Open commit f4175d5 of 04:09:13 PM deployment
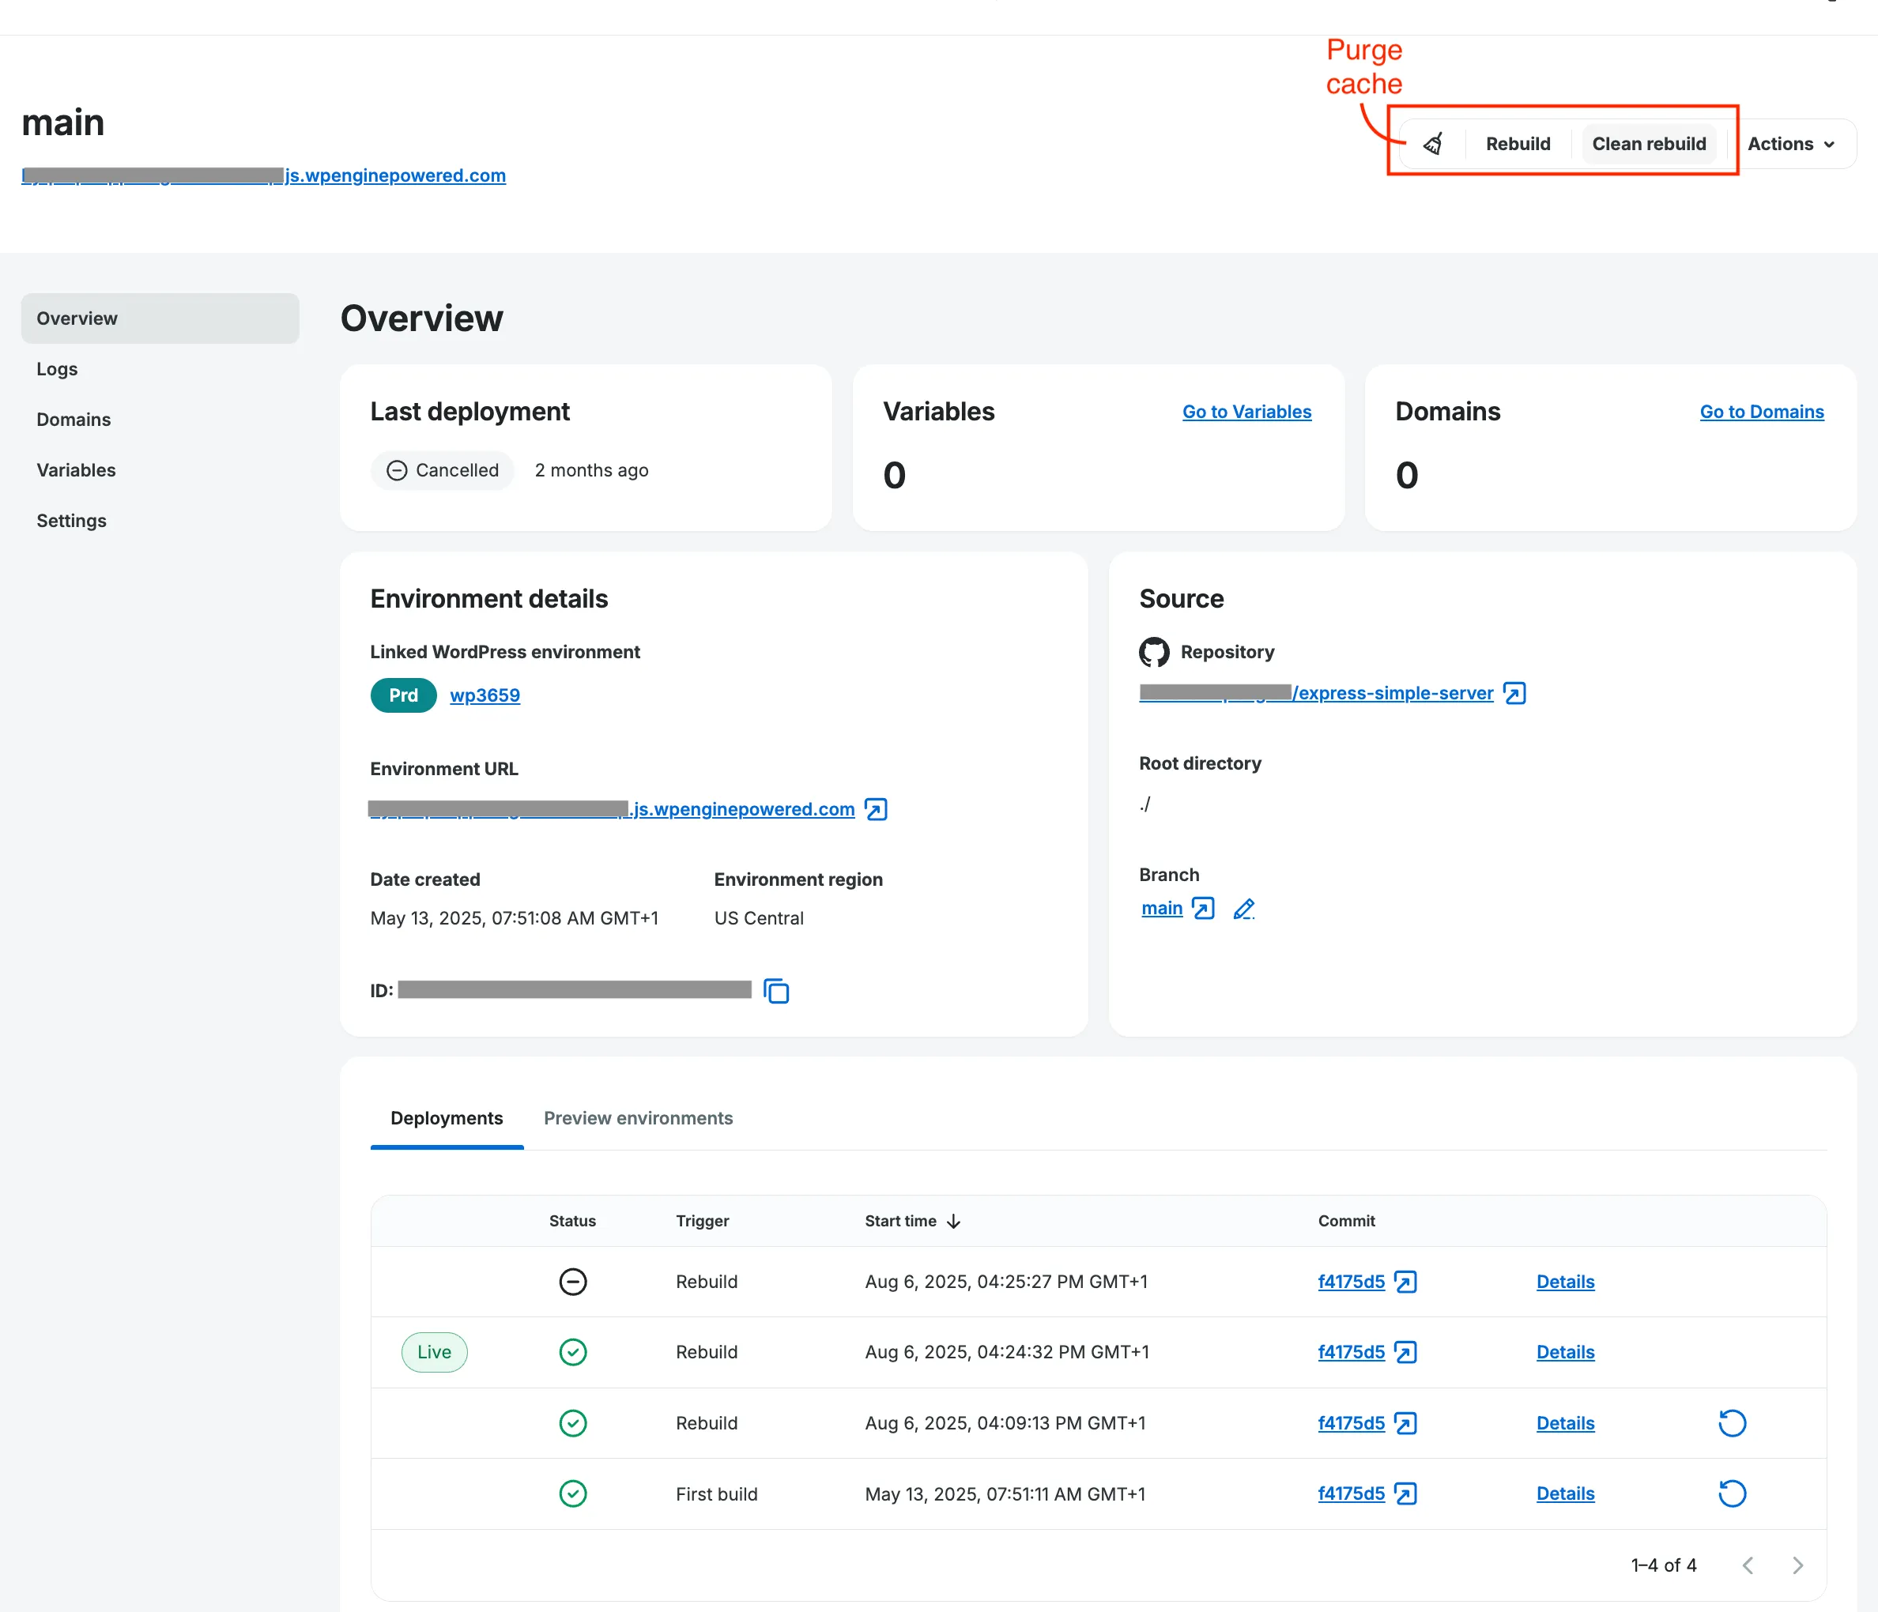 [1352, 1422]
